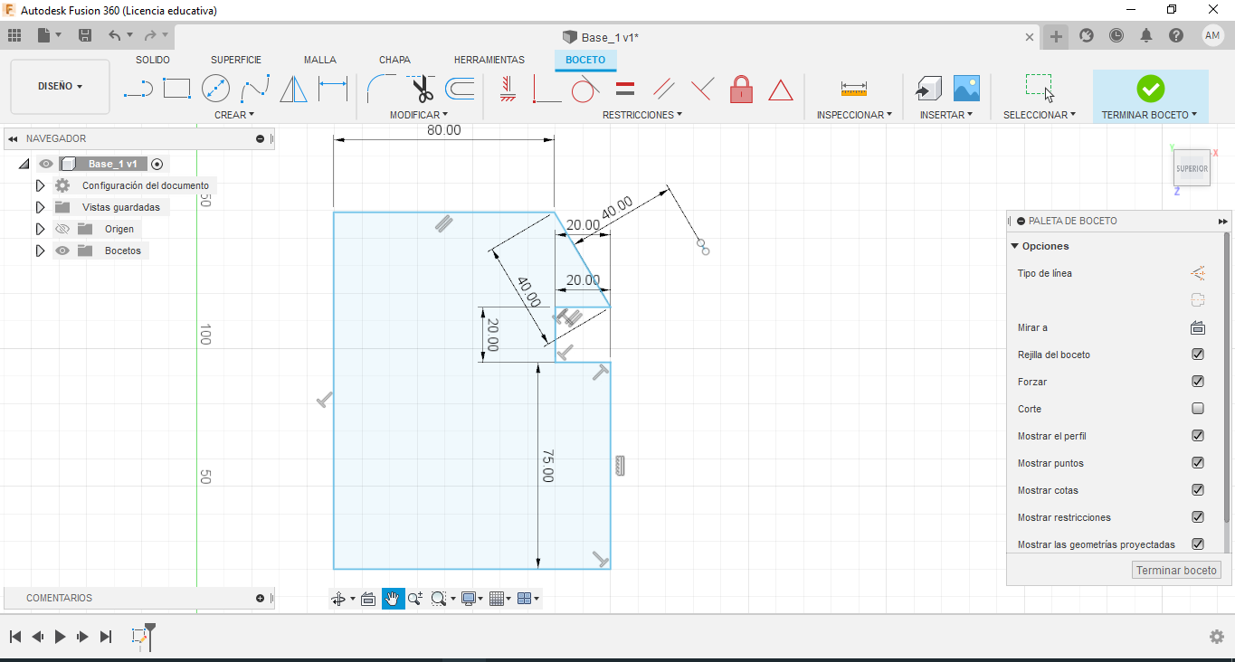Click the Insert Canvas image icon
Viewport: 1235px width, 662px height.
pos(966,88)
